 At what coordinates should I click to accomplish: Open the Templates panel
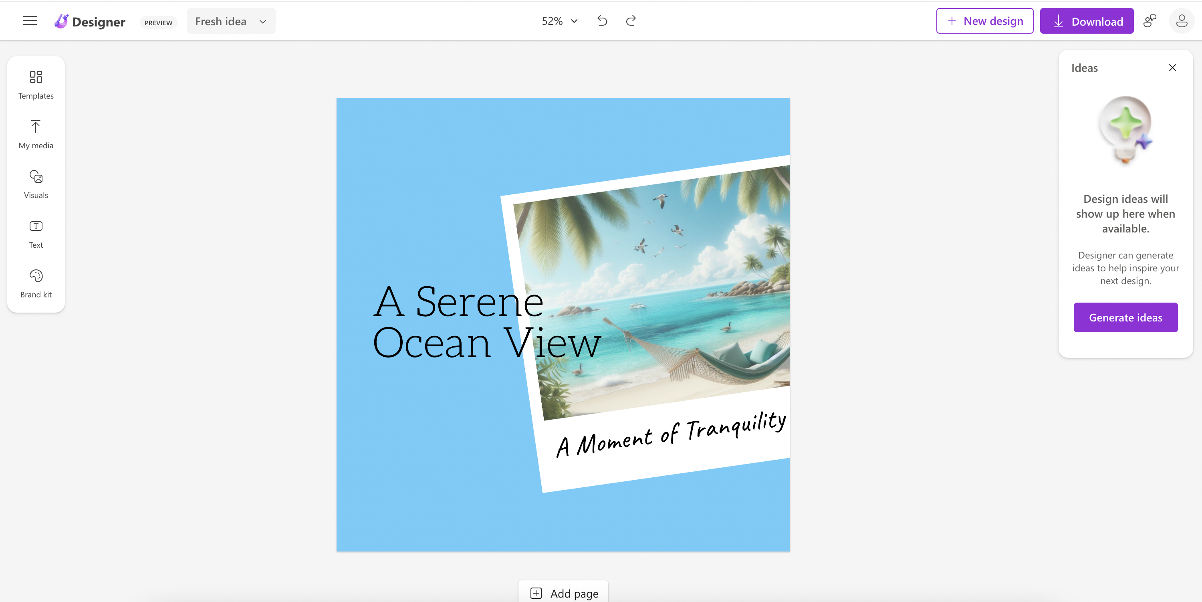point(36,85)
